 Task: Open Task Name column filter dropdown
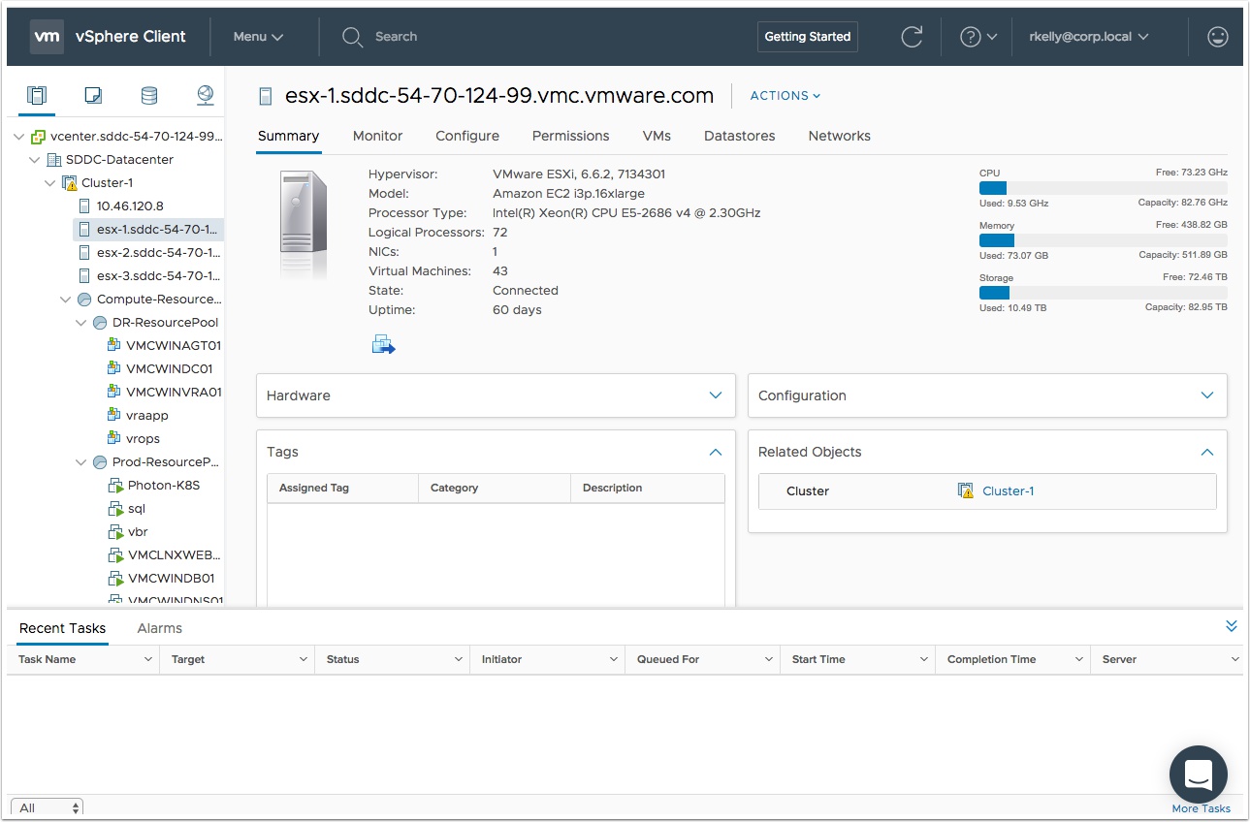(148, 659)
